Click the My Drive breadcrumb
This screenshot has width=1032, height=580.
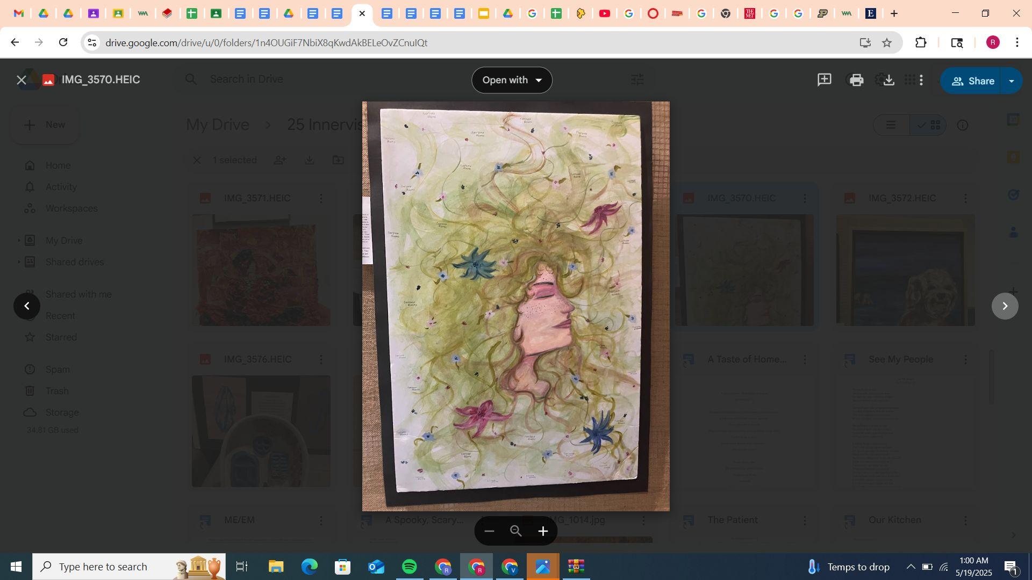point(218,125)
